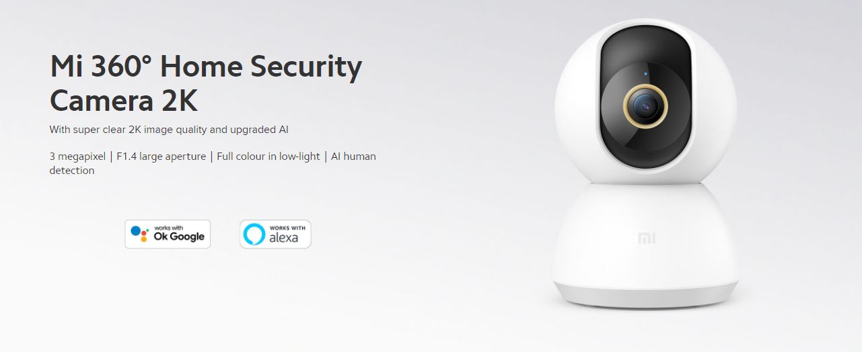Image resolution: width=862 pixels, height=352 pixels.
Task: Click the F1.4 large aperture spec
Action: click(161, 157)
